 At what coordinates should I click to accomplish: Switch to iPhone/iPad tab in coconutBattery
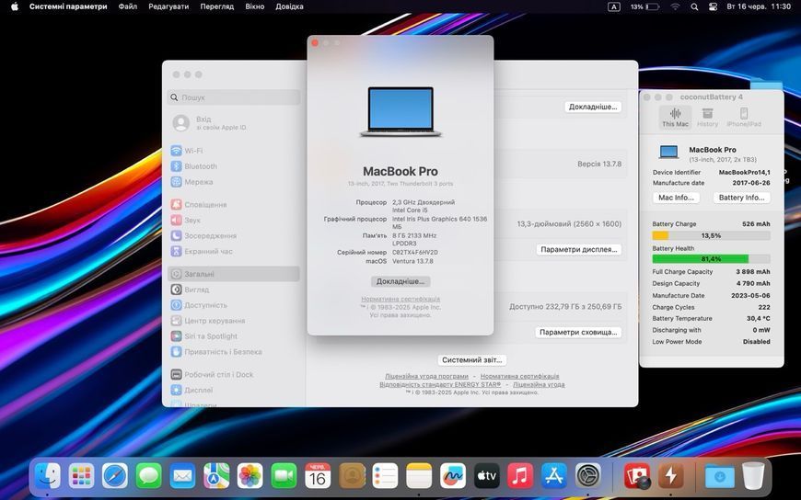744,117
